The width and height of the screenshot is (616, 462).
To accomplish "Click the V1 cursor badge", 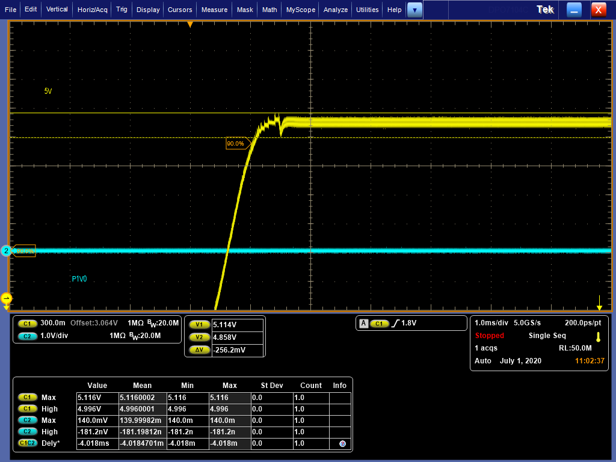I will point(199,324).
